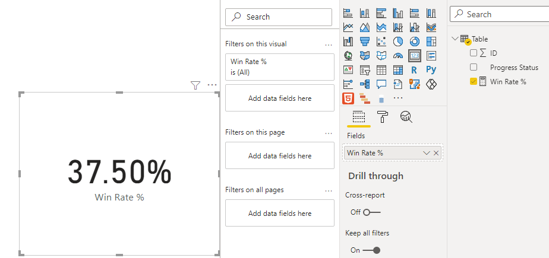Tick the Progress Status field checkbox
The width and height of the screenshot is (549, 258).
coord(474,67)
